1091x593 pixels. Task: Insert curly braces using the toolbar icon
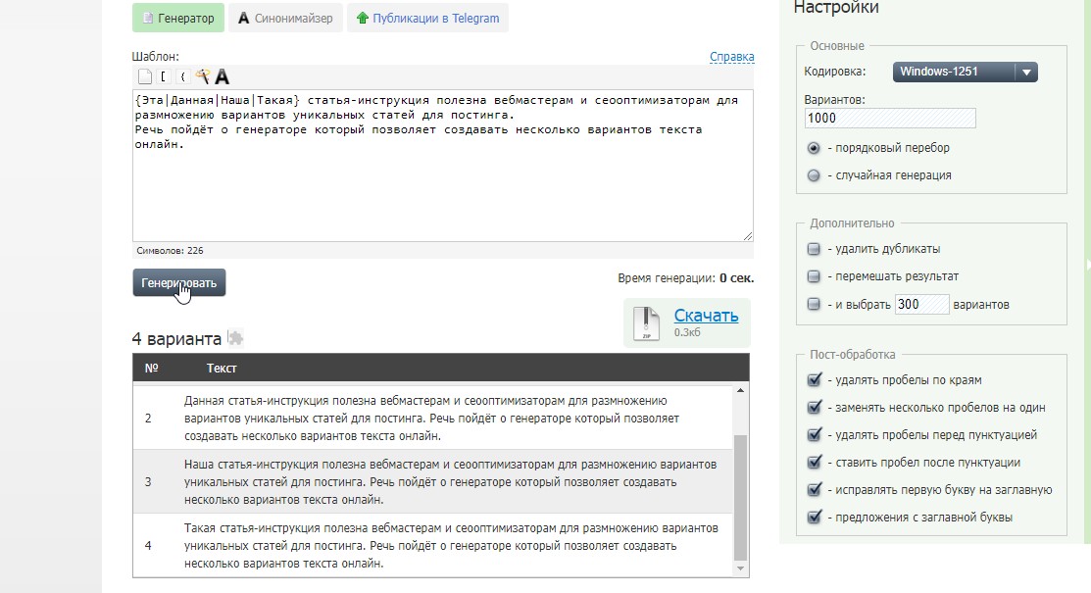[x=182, y=76]
